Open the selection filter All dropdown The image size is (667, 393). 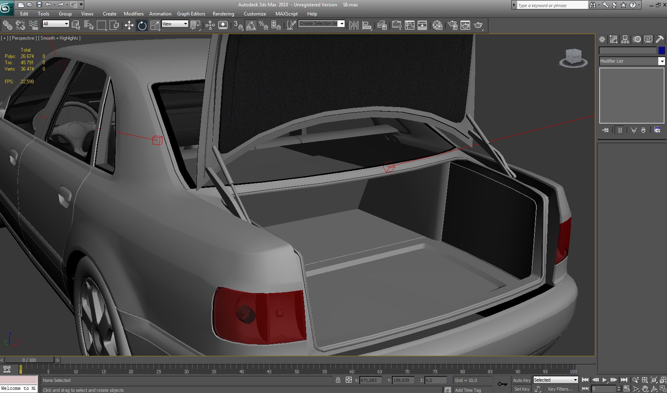click(56, 24)
